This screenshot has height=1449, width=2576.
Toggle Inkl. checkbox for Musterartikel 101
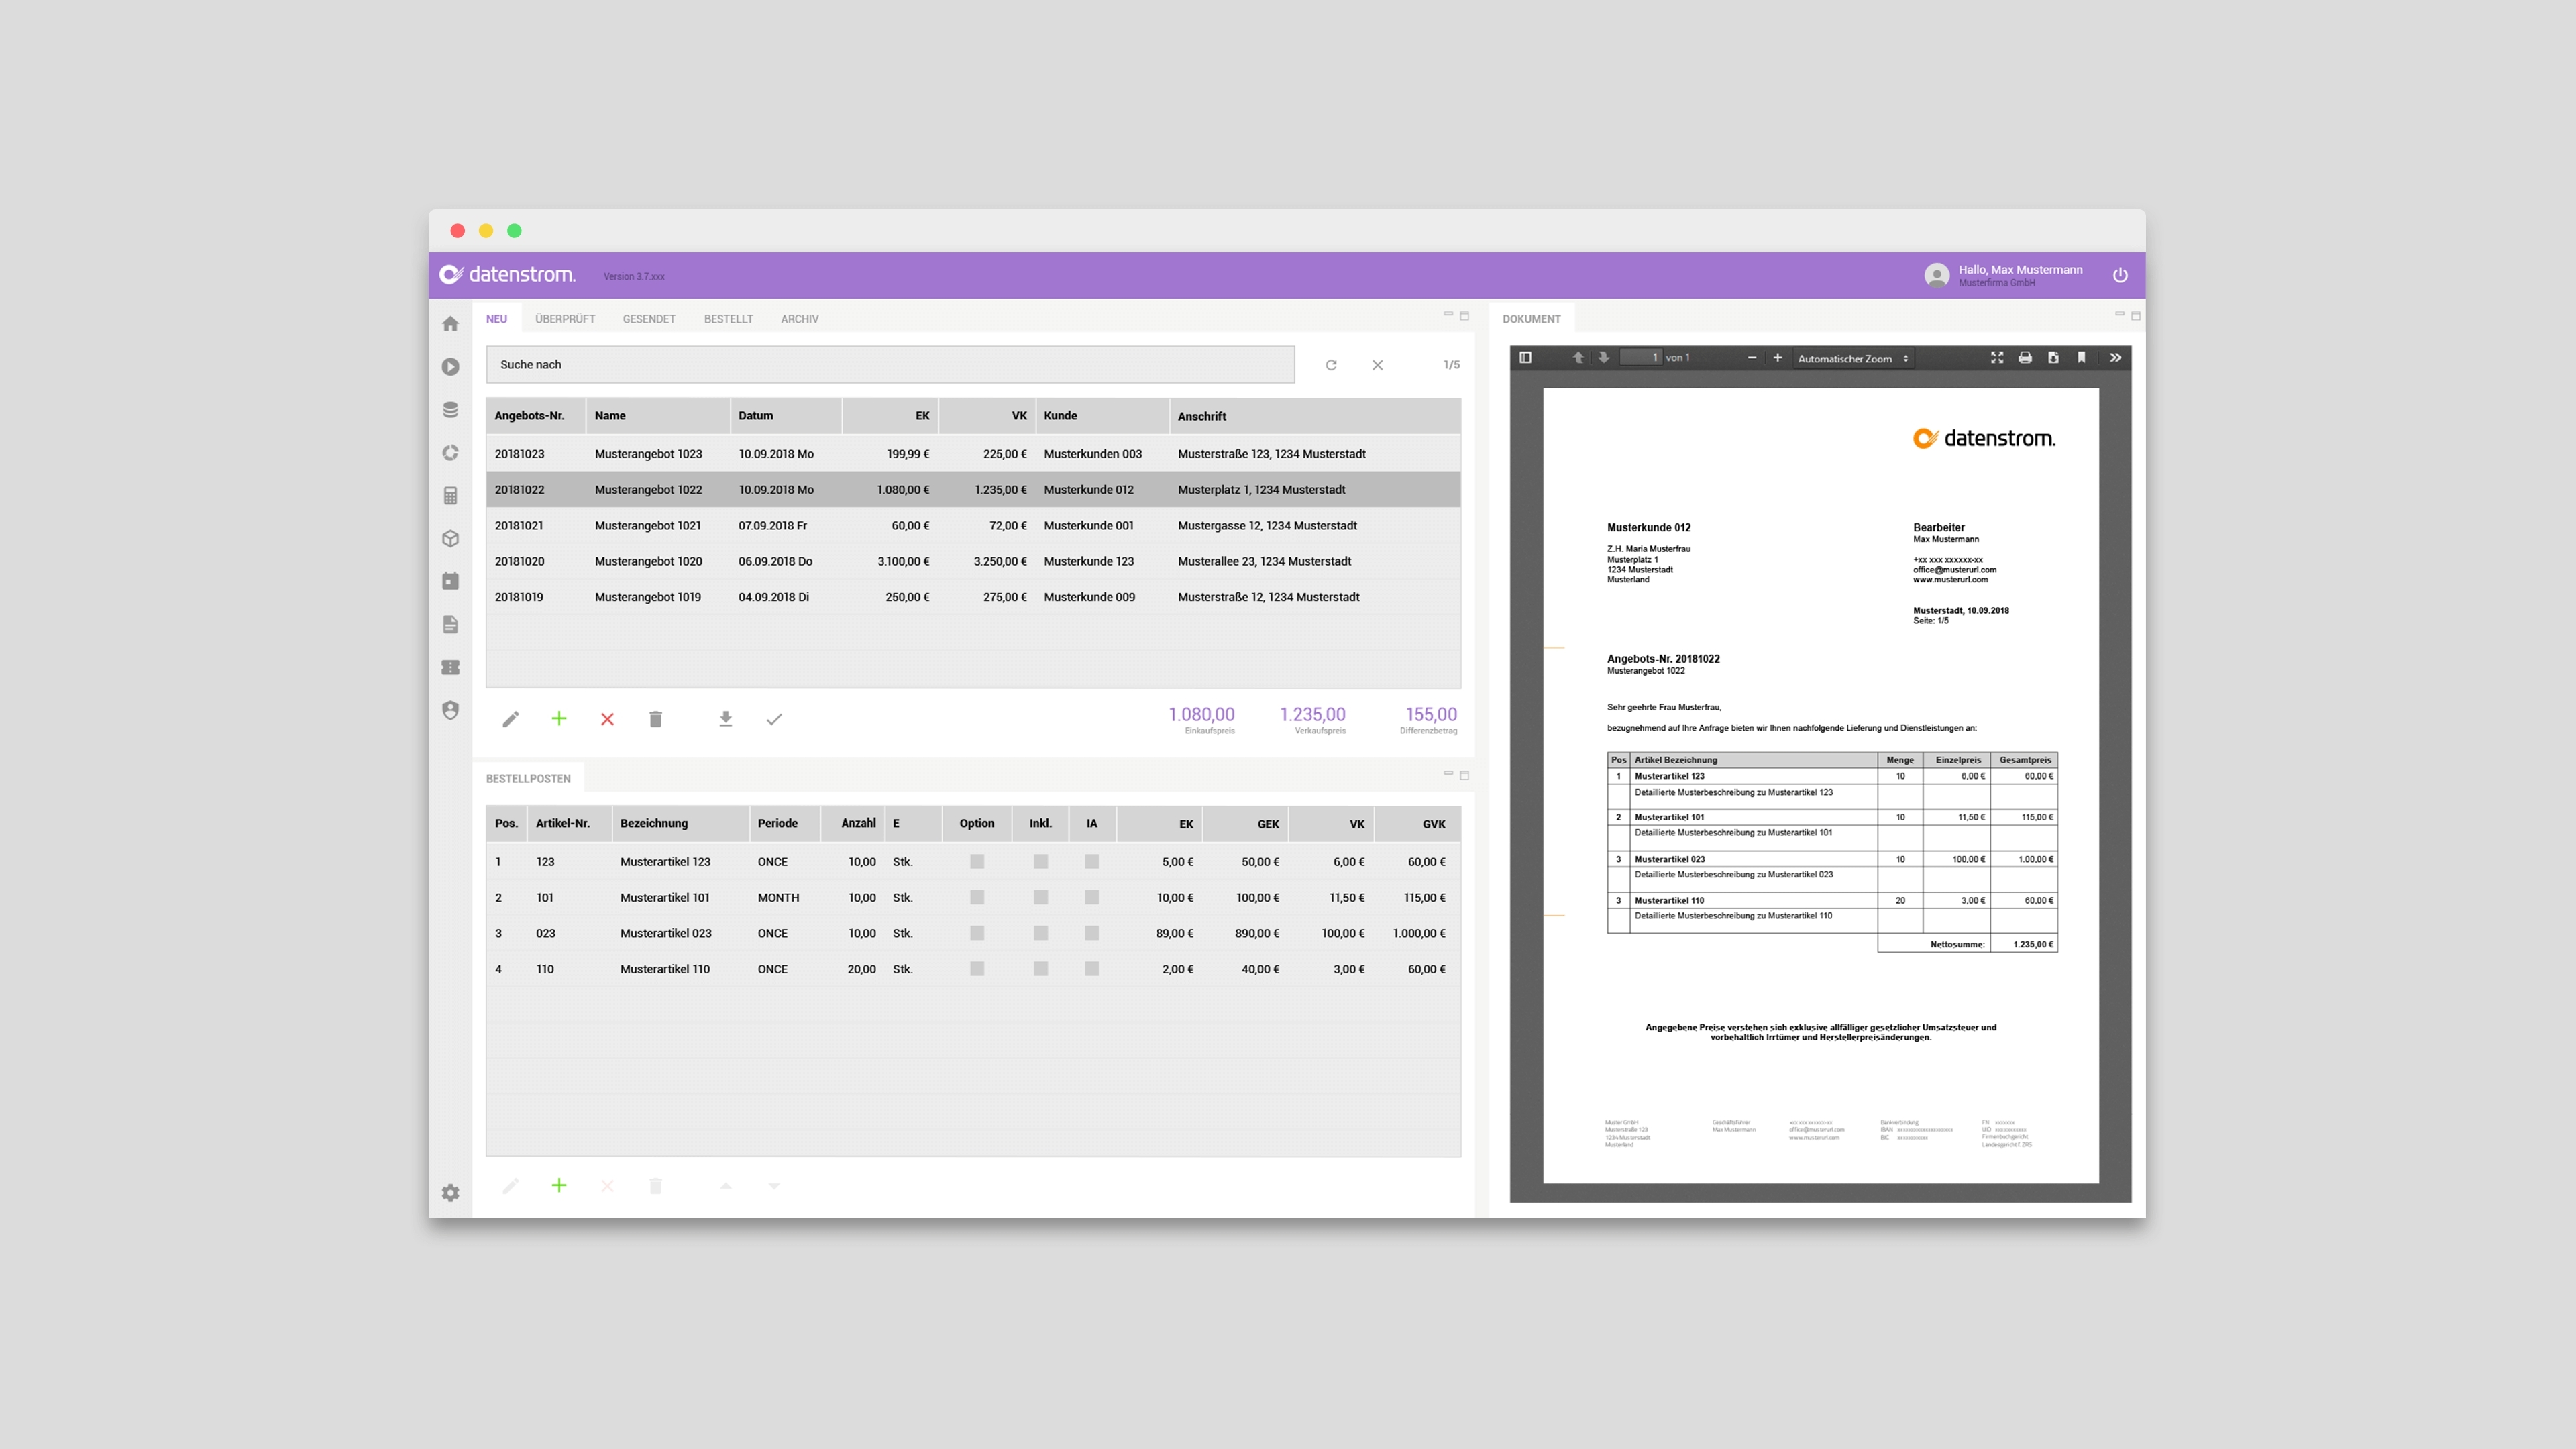click(1040, 897)
